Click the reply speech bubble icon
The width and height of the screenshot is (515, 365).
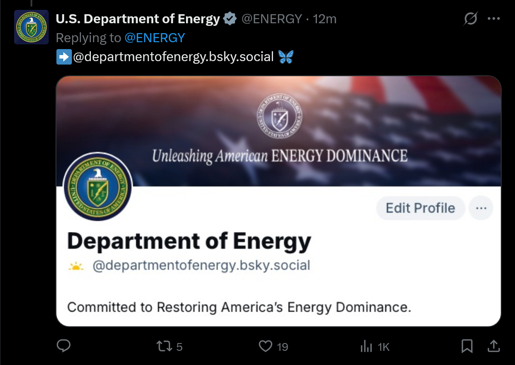(x=64, y=346)
